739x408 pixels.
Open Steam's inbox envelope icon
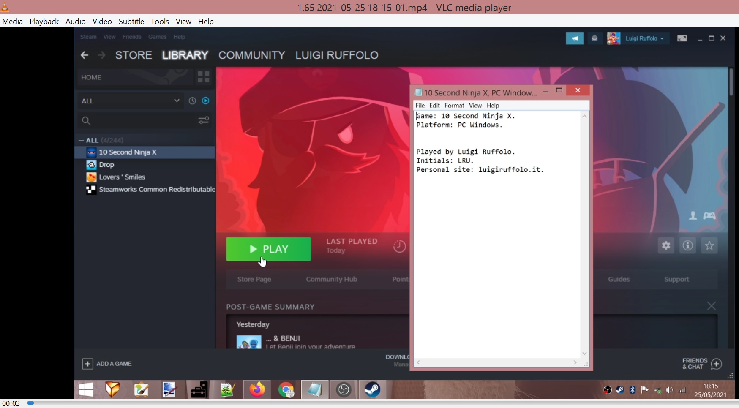594,38
